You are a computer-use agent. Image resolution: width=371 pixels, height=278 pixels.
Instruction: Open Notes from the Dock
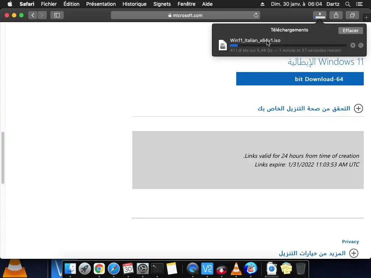click(171, 269)
